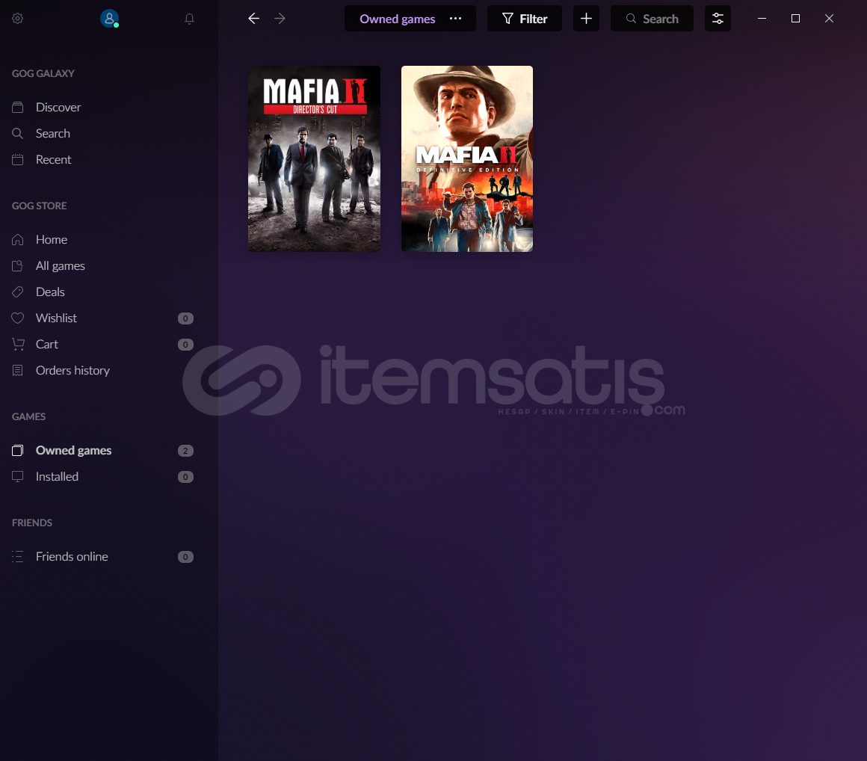The height and width of the screenshot is (761, 867).
Task: Select Owned games in the sidebar
Action: click(73, 451)
